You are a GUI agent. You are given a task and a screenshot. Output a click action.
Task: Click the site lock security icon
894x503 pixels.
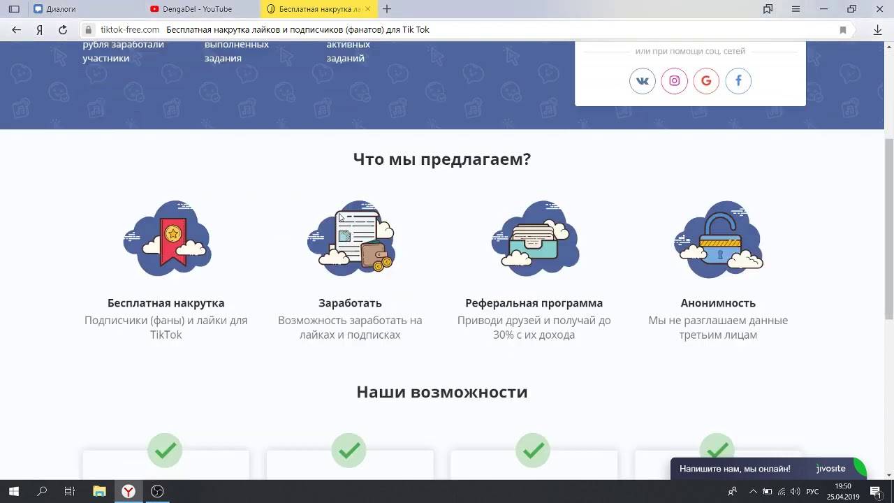(88, 30)
